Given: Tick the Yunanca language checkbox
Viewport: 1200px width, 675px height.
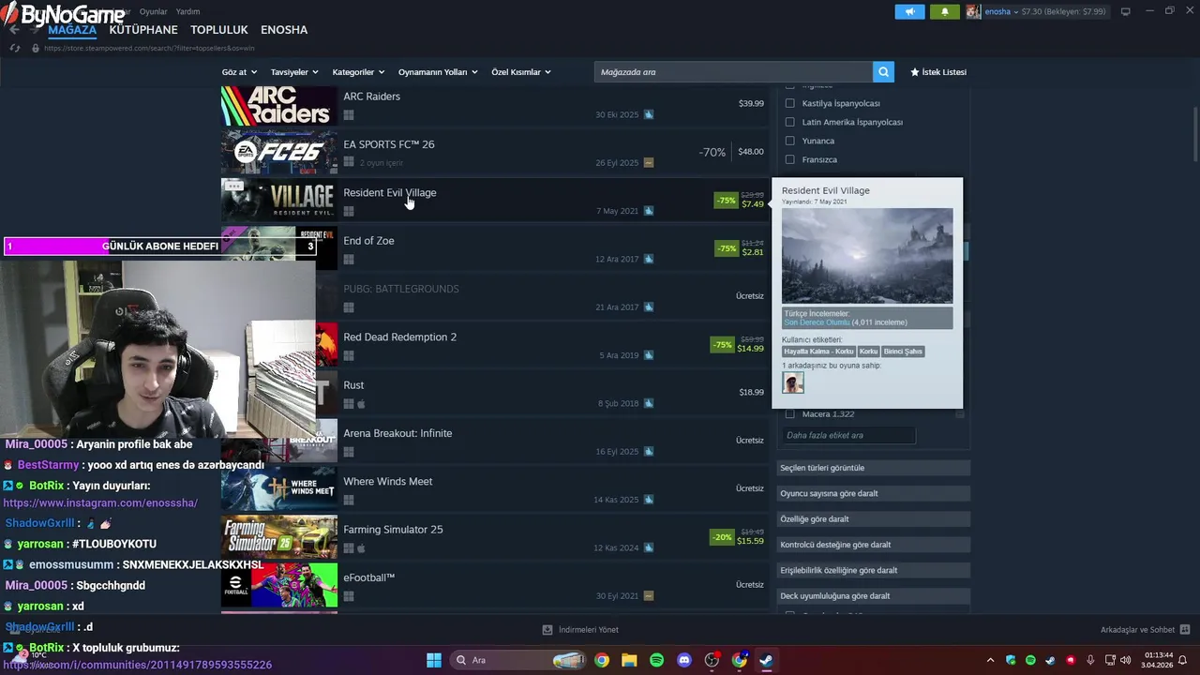Looking at the screenshot, I should coord(789,141).
